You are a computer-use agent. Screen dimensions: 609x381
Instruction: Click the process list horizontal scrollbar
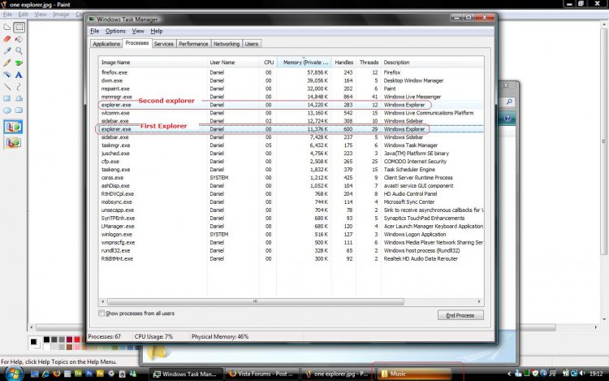pyautogui.click(x=255, y=301)
